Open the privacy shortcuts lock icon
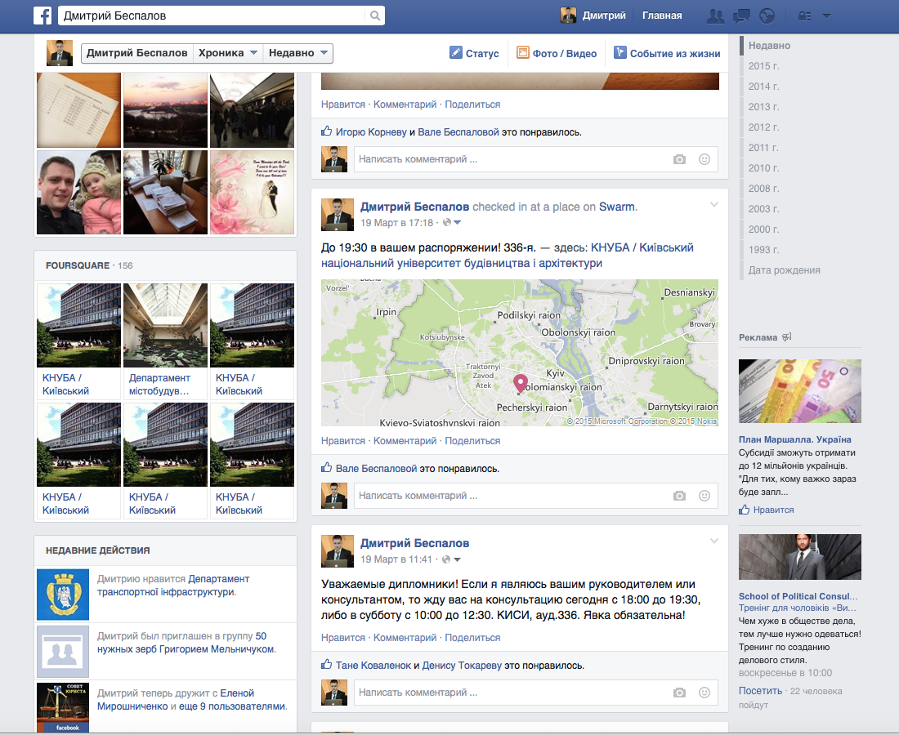899x735 pixels. pos(803,16)
